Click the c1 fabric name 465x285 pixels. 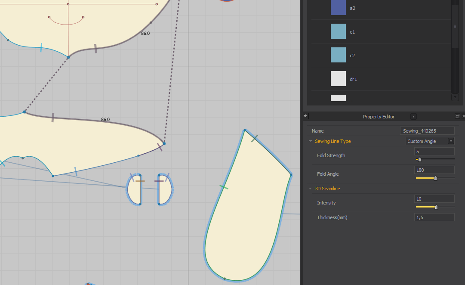click(352, 32)
